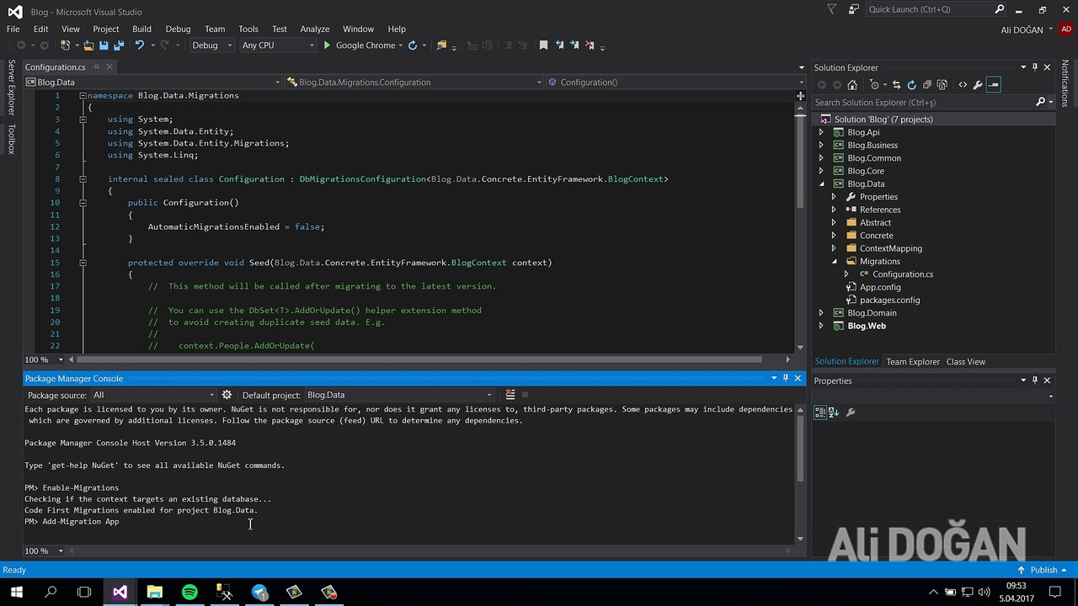The height and width of the screenshot is (606, 1078).
Task: Click Pending Changes Filter clock icon
Action: tap(874, 85)
